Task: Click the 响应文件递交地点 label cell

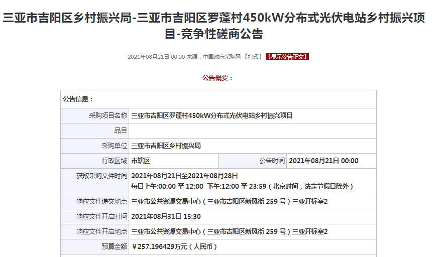Action: (x=101, y=201)
